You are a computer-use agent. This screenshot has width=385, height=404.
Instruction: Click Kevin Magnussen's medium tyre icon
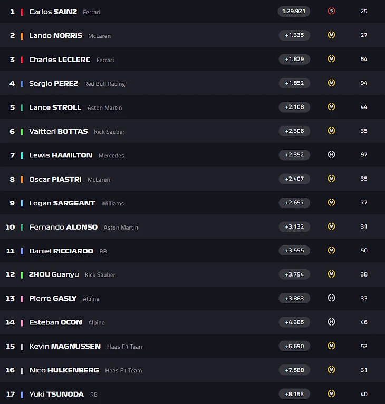click(x=331, y=346)
